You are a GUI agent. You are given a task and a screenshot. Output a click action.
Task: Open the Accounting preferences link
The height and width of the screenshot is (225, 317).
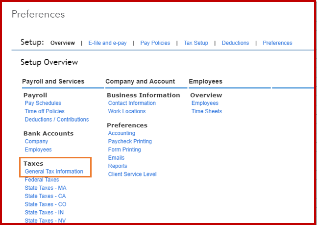(x=122, y=133)
